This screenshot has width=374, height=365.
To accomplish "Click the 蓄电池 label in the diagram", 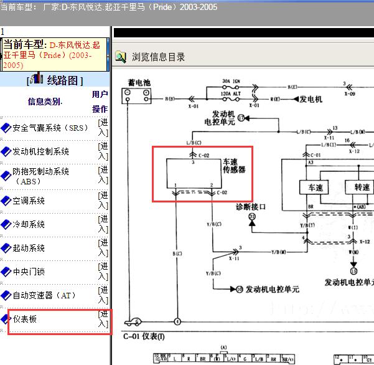I will 139,83.
